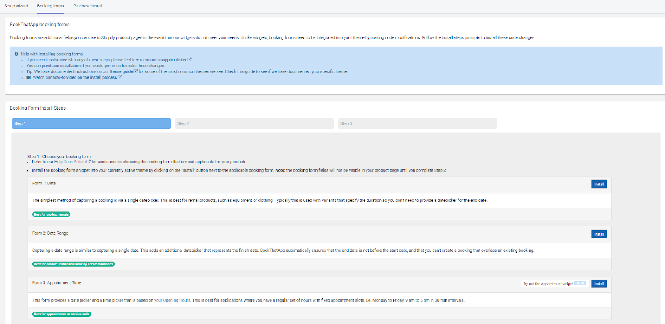
Task: Click the info icon beside Help with installing
Action: click(x=17, y=54)
